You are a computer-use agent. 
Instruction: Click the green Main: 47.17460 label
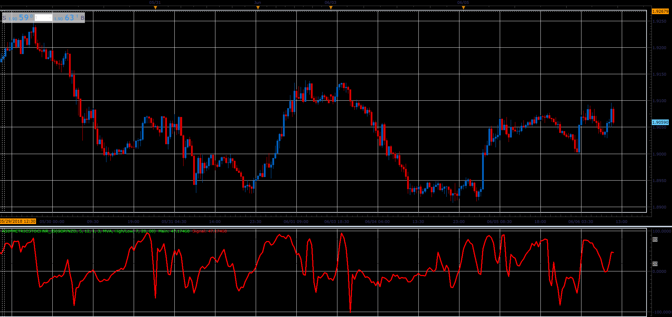tap(174, 231)
